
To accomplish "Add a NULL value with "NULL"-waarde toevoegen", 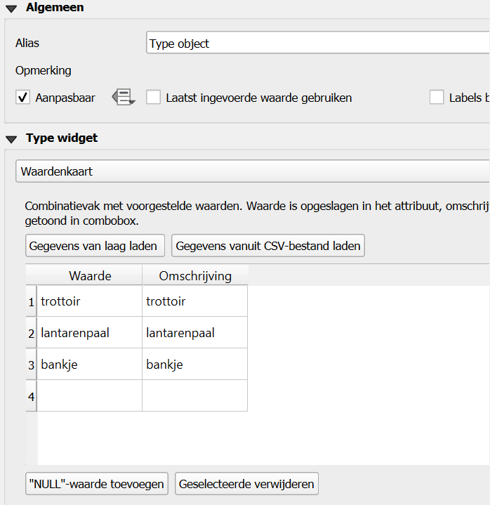I will (x=97, y=484).
